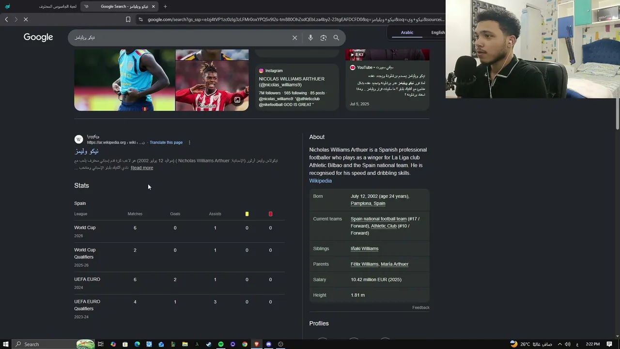Open the blue training bib photo thumbnail
This screenshot has height=349, width=620.
pyautogui.click(x=124, y=80)
